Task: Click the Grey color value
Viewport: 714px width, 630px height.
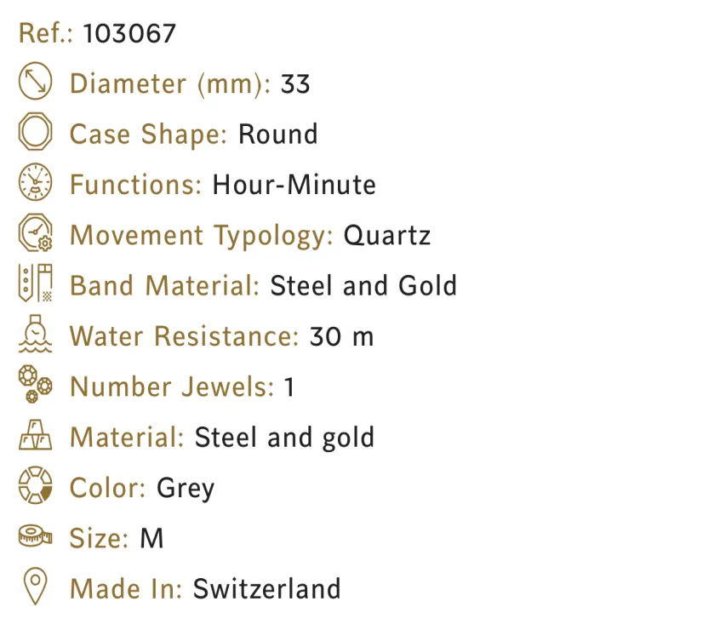Action: click(x=186, y=489)
